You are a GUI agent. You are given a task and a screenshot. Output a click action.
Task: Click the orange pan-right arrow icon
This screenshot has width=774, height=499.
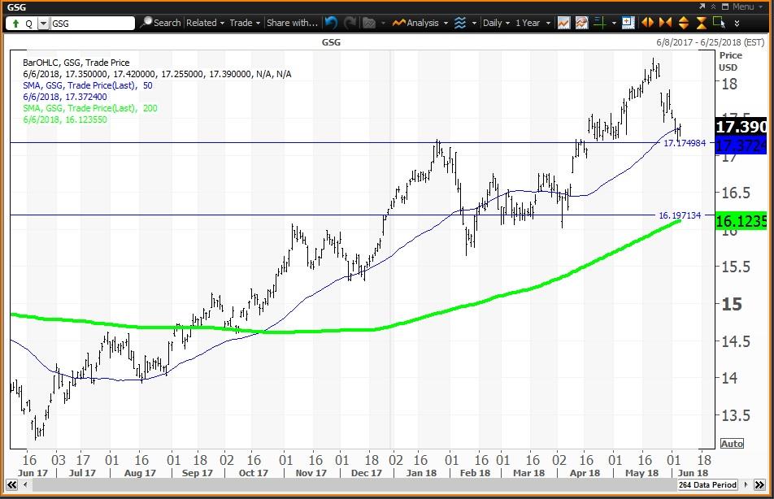coord(665,23)
